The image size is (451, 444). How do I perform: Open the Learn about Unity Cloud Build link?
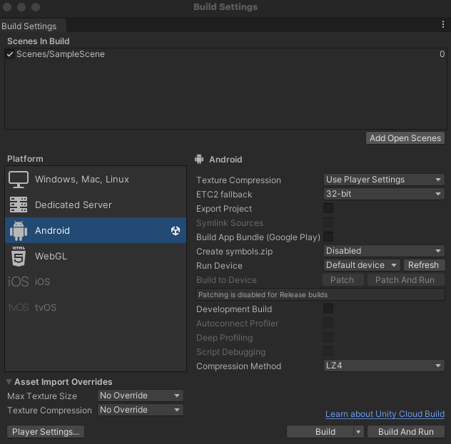click(385, 414)
